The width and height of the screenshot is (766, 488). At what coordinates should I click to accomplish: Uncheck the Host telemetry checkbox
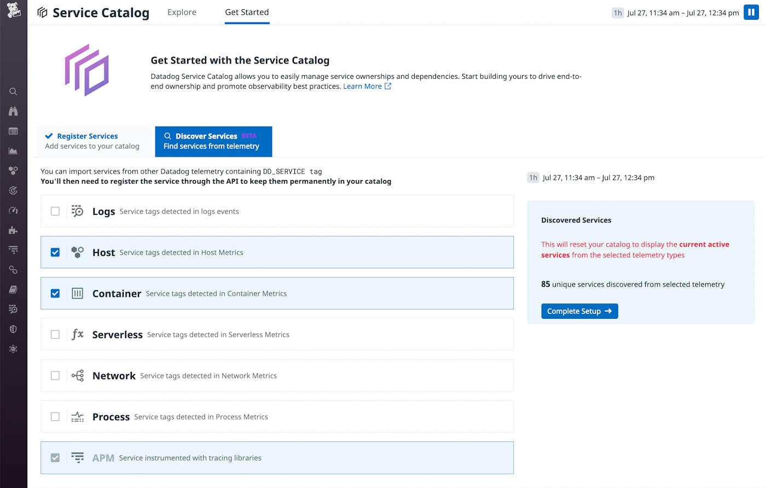55,252
